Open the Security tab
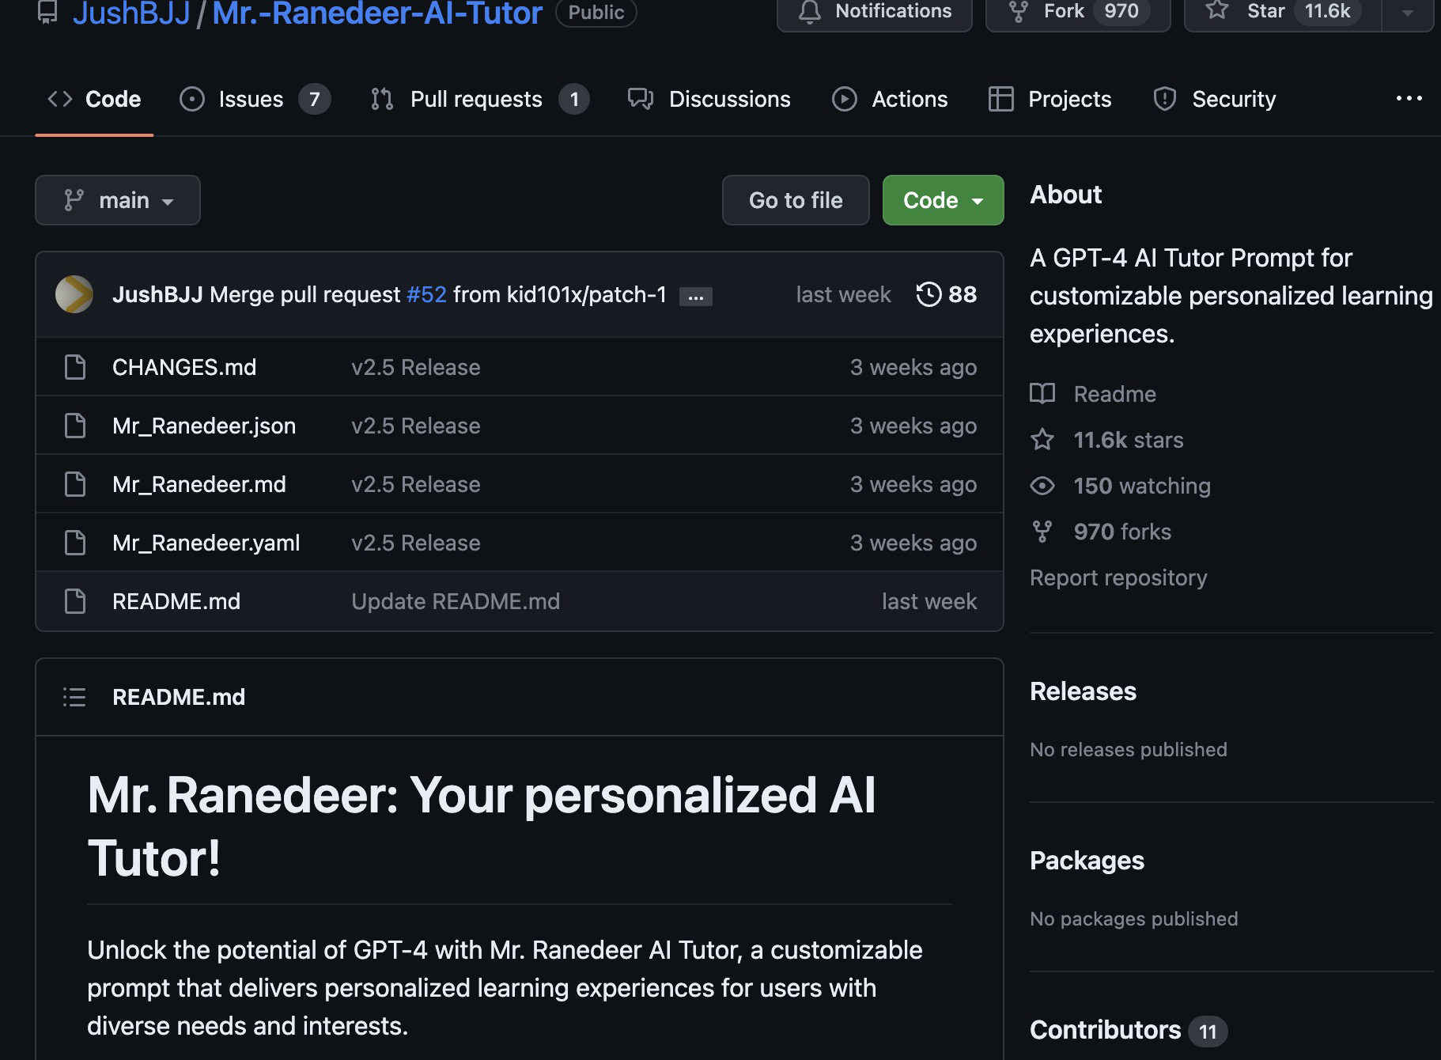Screen dimensions: 1441x1060 tap(1214, 99)
